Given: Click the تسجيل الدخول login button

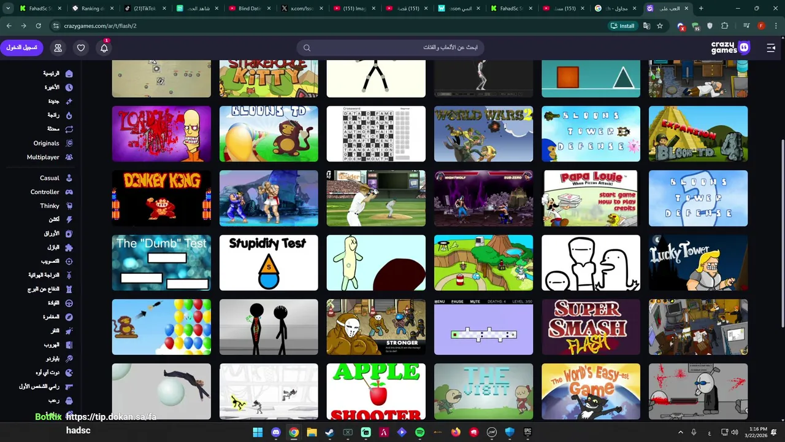Looking at the screenshot, I should pos(22,48).
